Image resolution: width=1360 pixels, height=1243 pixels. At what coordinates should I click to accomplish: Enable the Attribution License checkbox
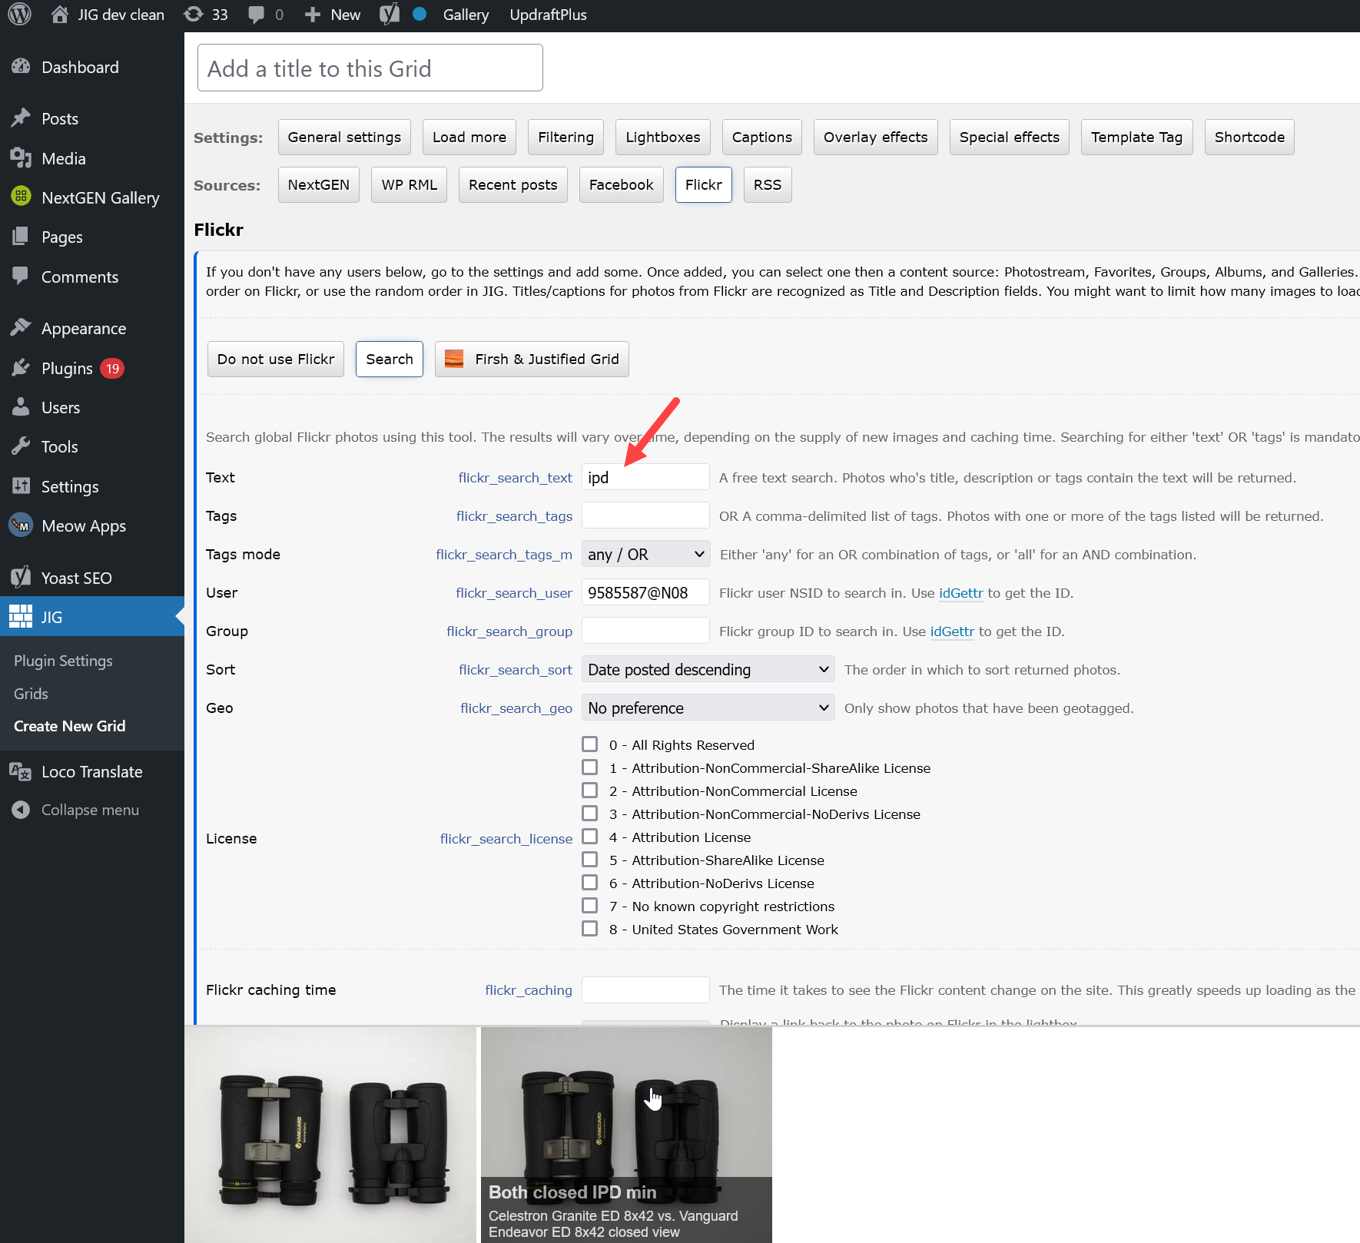[589, 837]
